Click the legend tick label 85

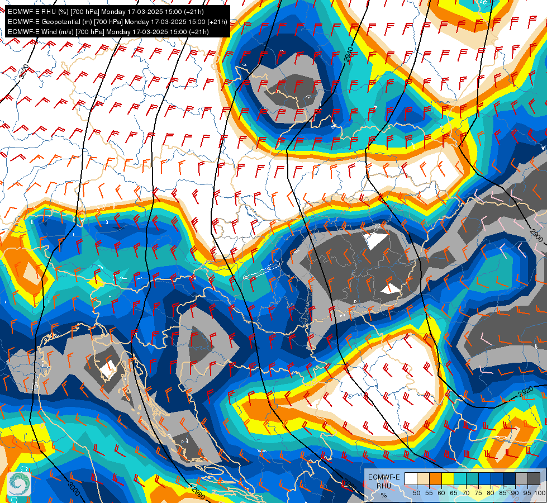[x=503, y=493]
